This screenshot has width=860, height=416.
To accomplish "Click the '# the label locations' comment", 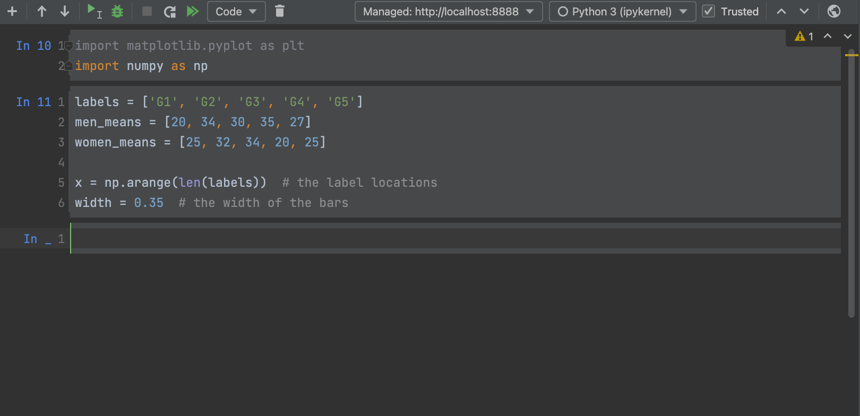I will (360, 183).
